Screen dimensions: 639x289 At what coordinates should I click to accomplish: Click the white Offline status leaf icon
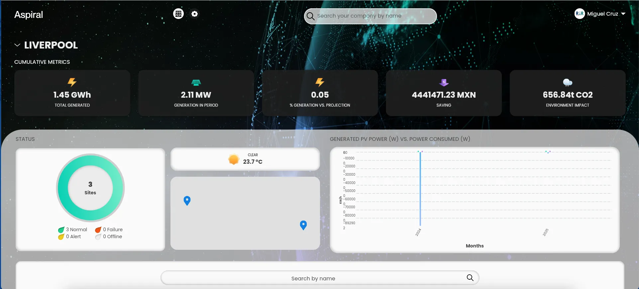click(x=98, y=237)
